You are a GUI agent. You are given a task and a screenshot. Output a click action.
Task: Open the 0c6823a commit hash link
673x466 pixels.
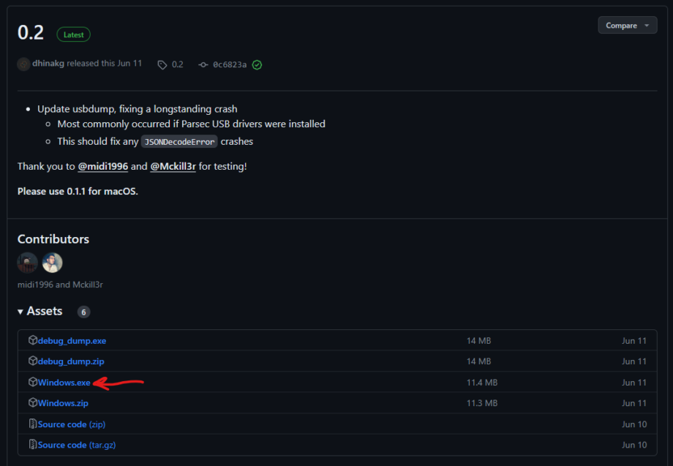229,64
